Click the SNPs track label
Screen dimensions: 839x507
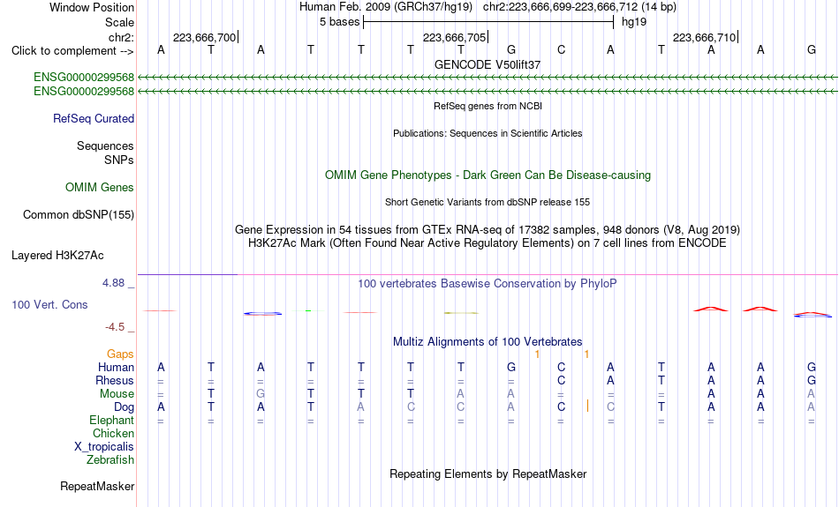click(119, 160)
